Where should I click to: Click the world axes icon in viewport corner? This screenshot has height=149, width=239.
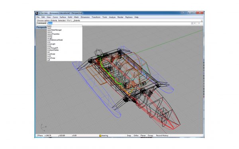click(x=43, y=127)
